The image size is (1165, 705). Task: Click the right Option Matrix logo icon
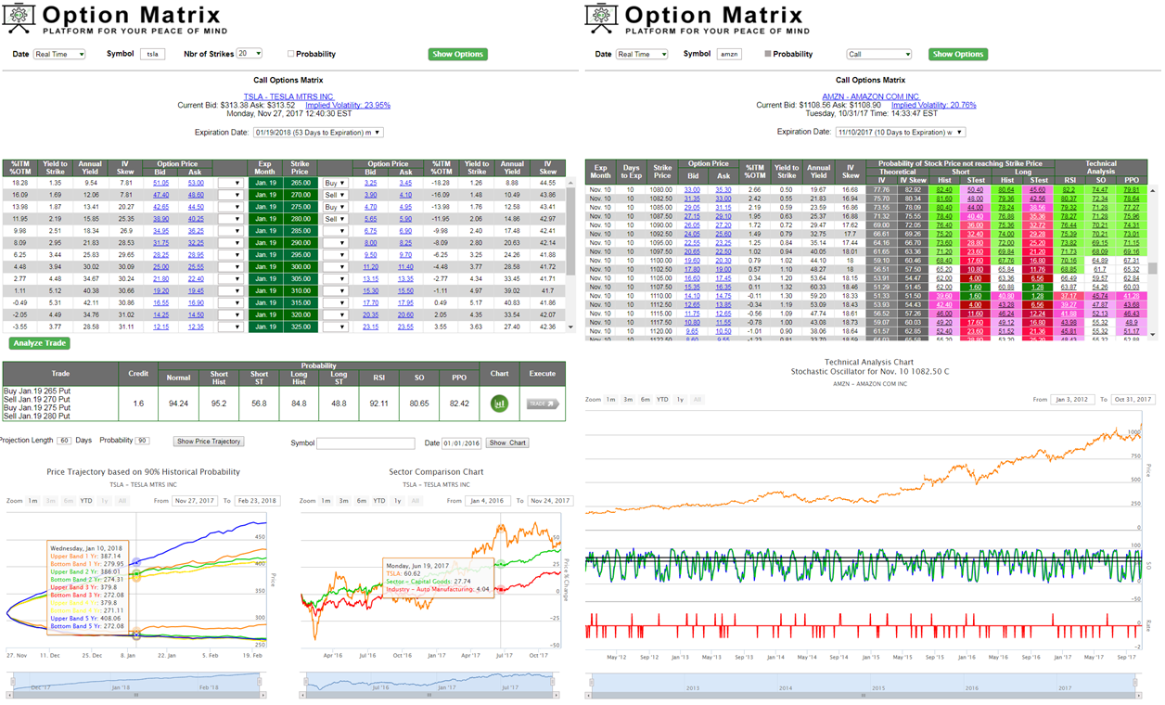click(602, 19)
